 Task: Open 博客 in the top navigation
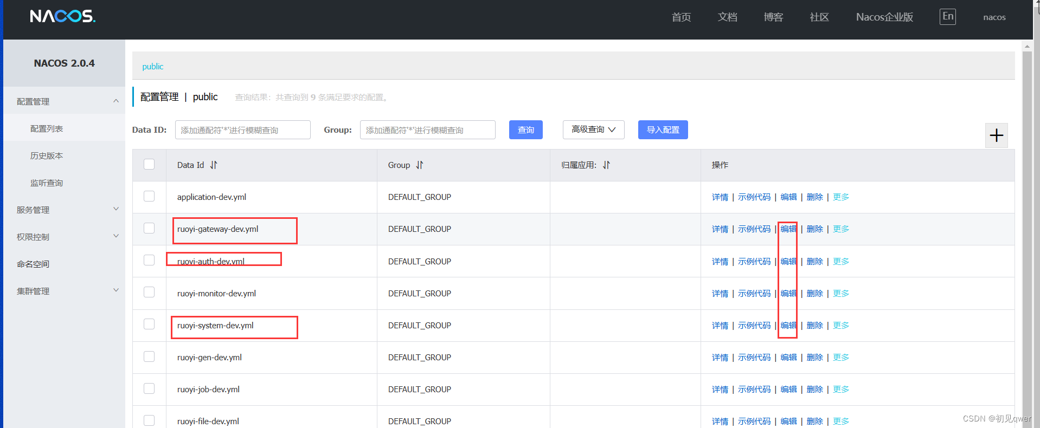click(x=773, y=17)
